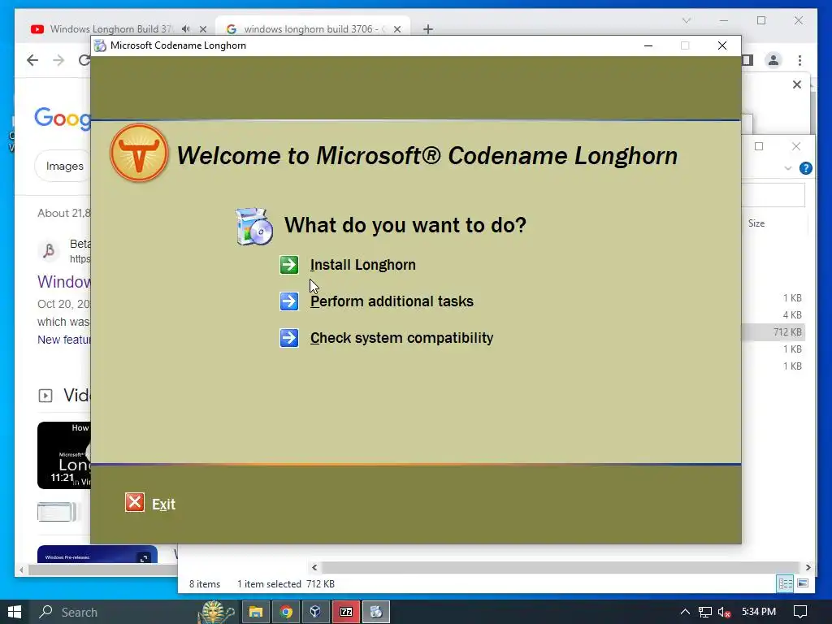
Task: Select Images filter in Google results
Action: click(63, 166)
